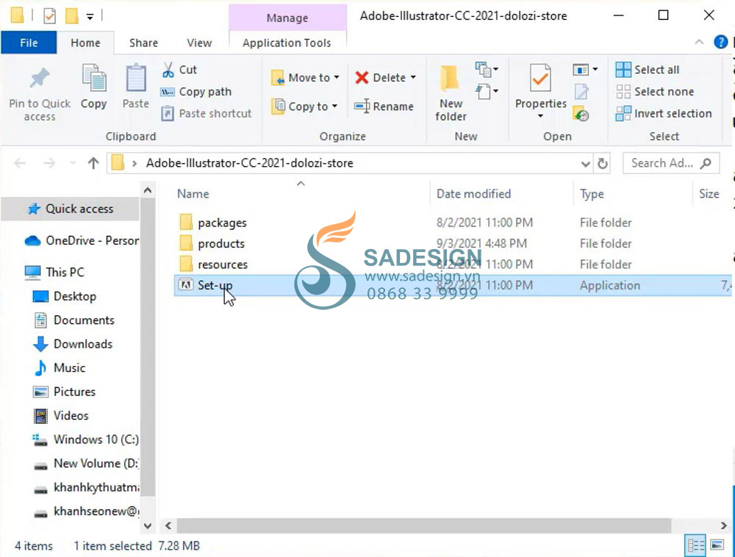
Task: Open the Open-with dropdown arrow
Action: pos(595,70)
